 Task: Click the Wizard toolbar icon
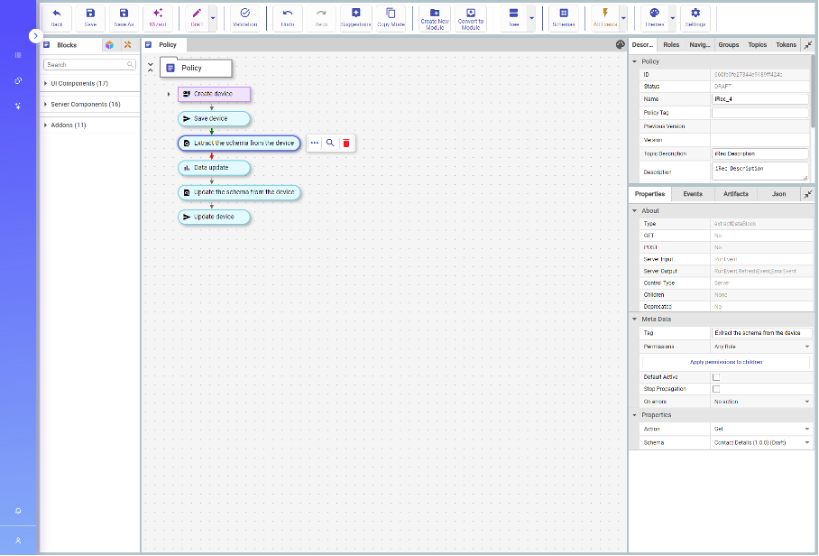(x=158, y=17)
